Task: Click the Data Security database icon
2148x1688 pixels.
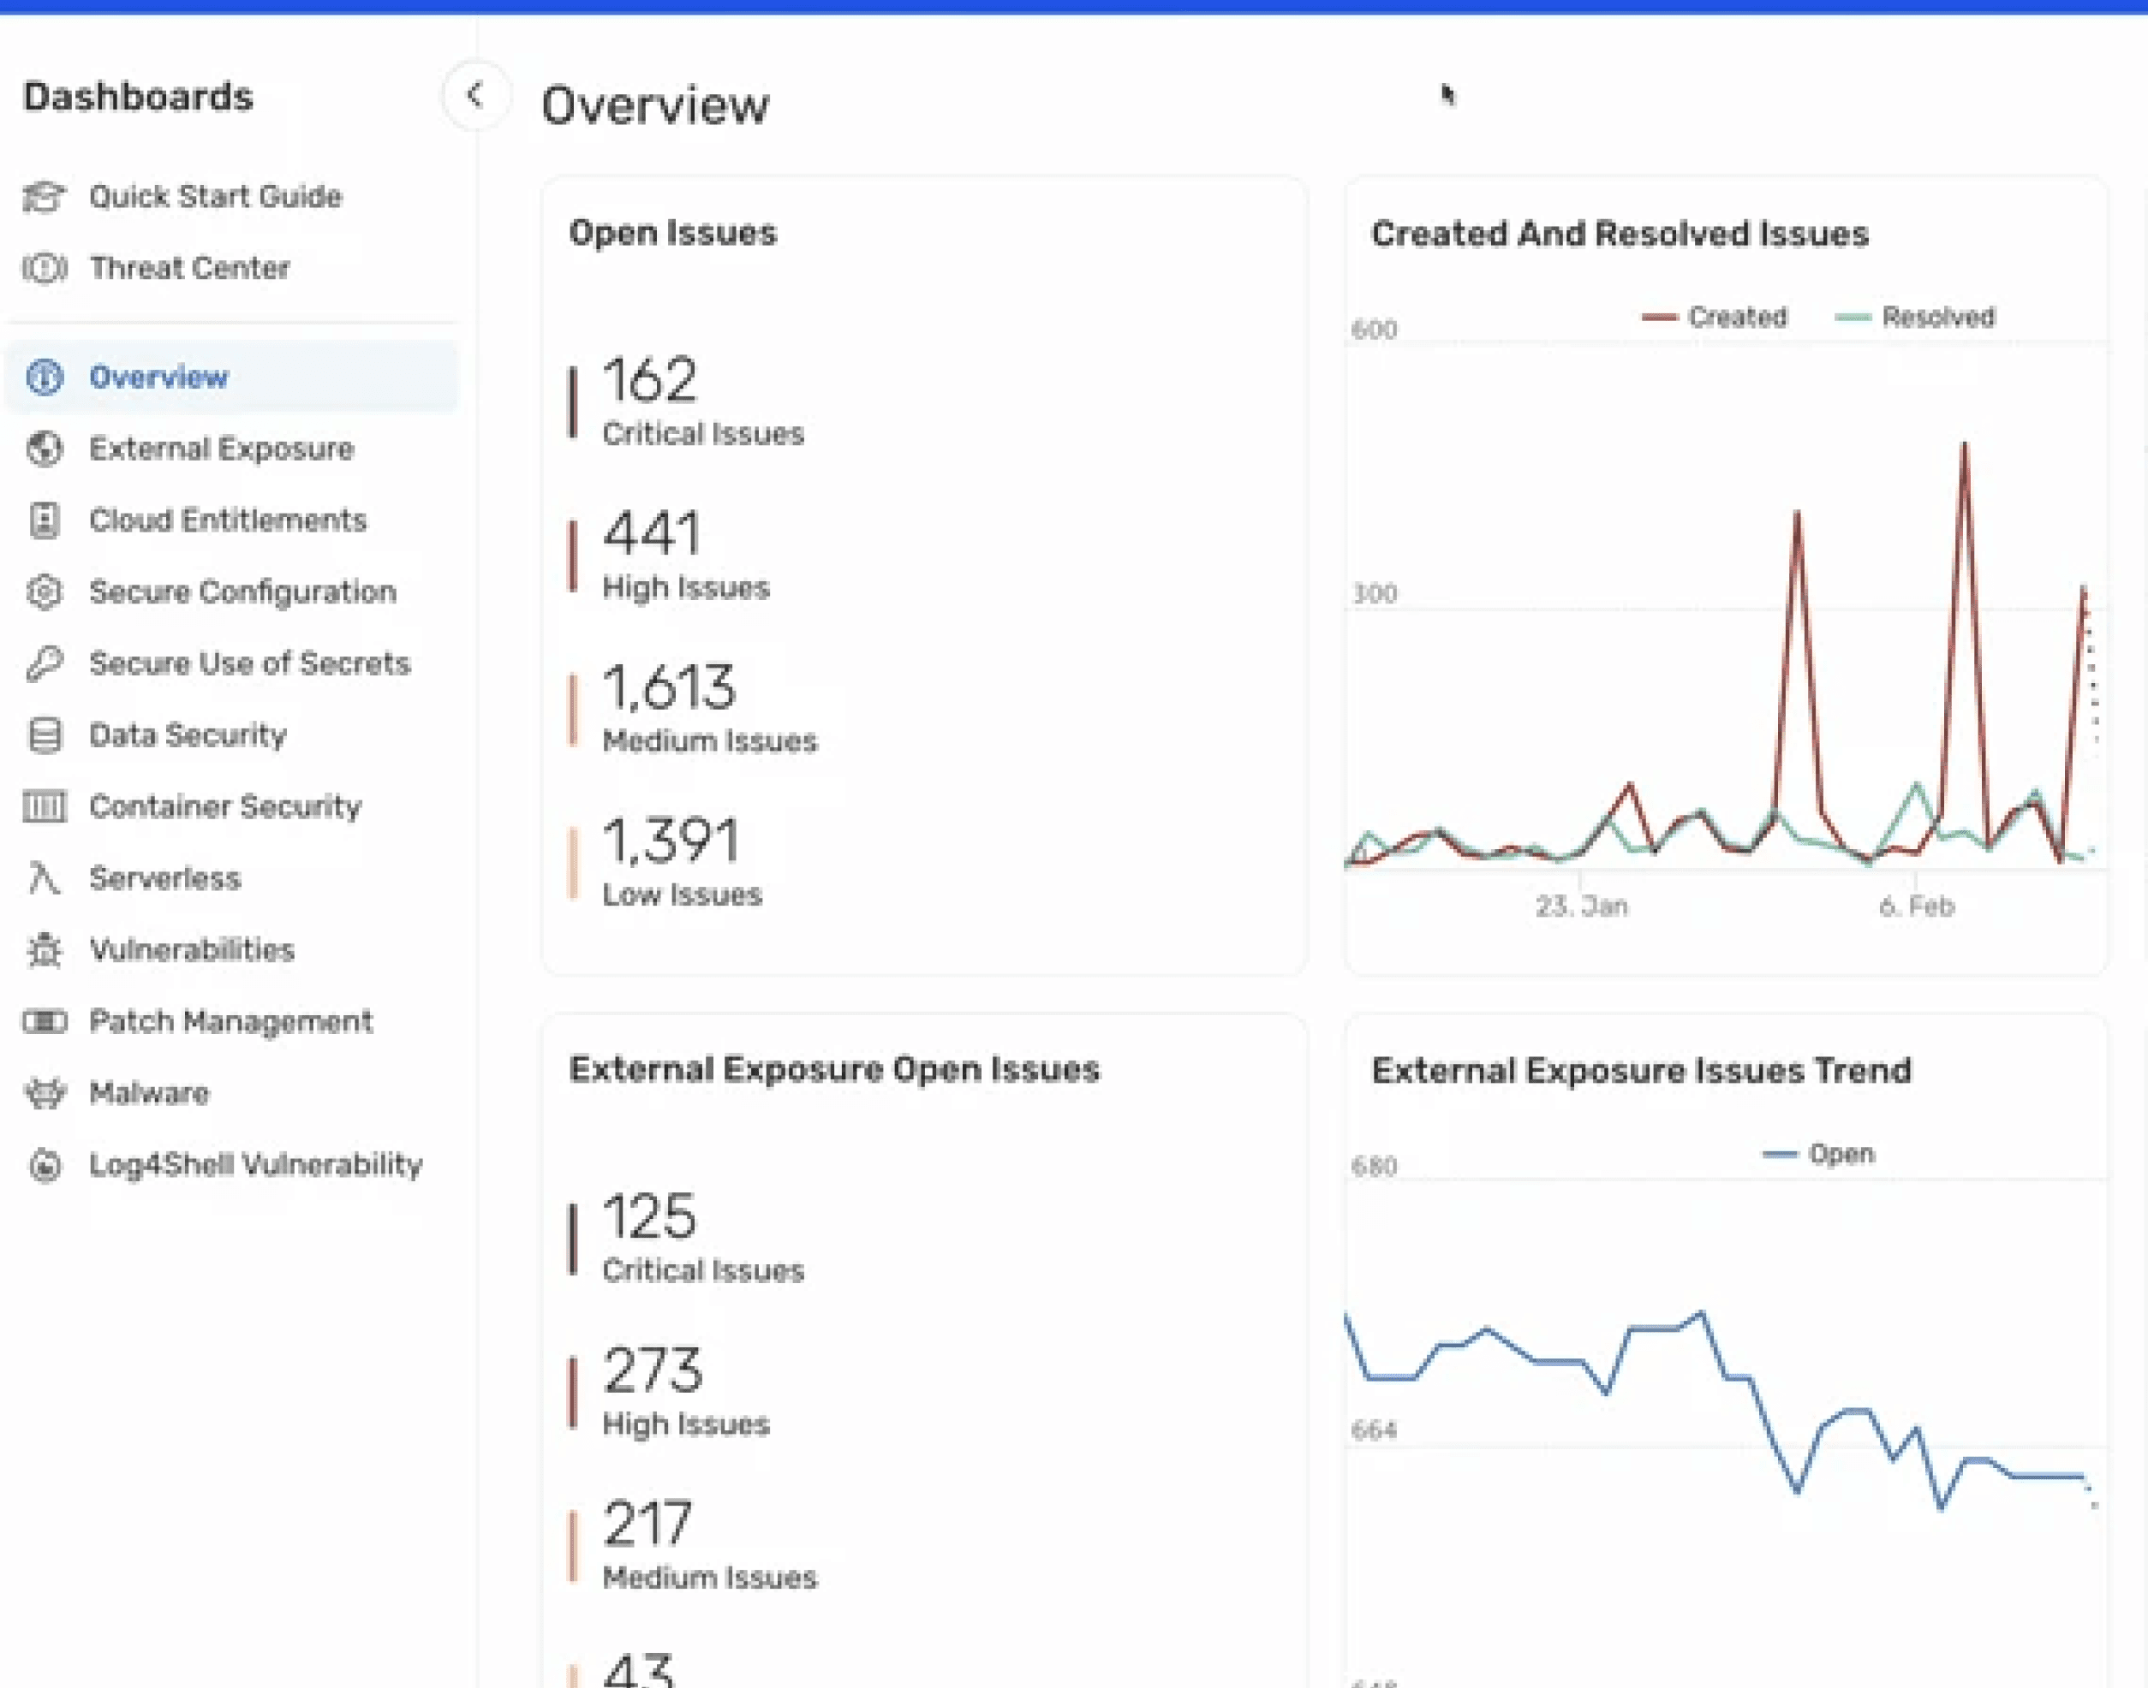Action: [x=45, y=735]
